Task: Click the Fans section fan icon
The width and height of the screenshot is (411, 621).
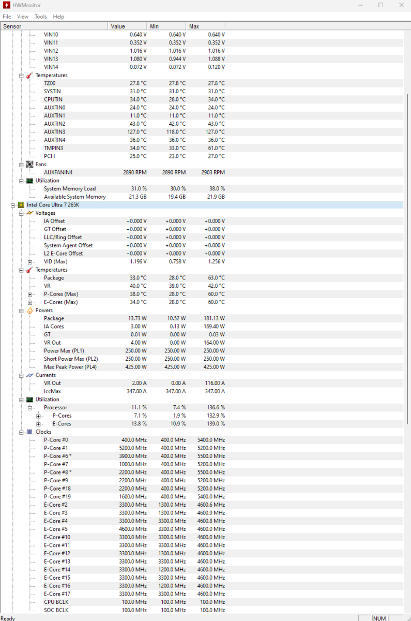Action: pos(29,165)
